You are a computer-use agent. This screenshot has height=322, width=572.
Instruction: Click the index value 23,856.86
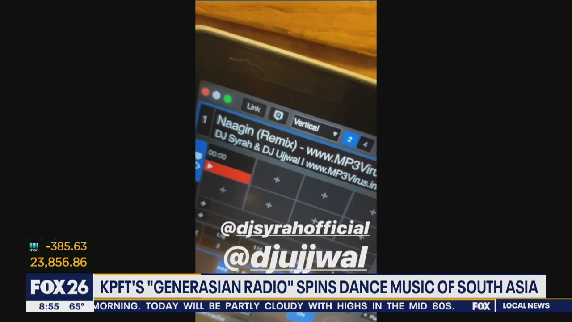pyautogui.click(x=59, y=262)
